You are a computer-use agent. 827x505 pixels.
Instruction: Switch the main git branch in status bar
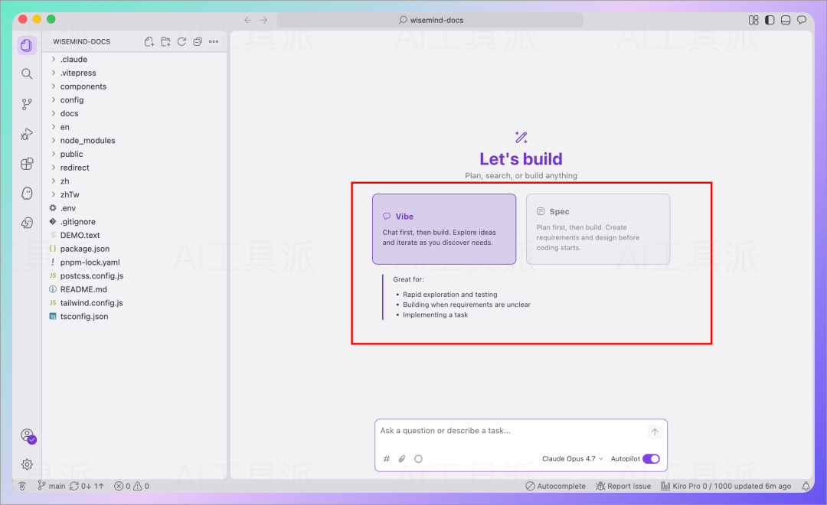pos(51,486)
